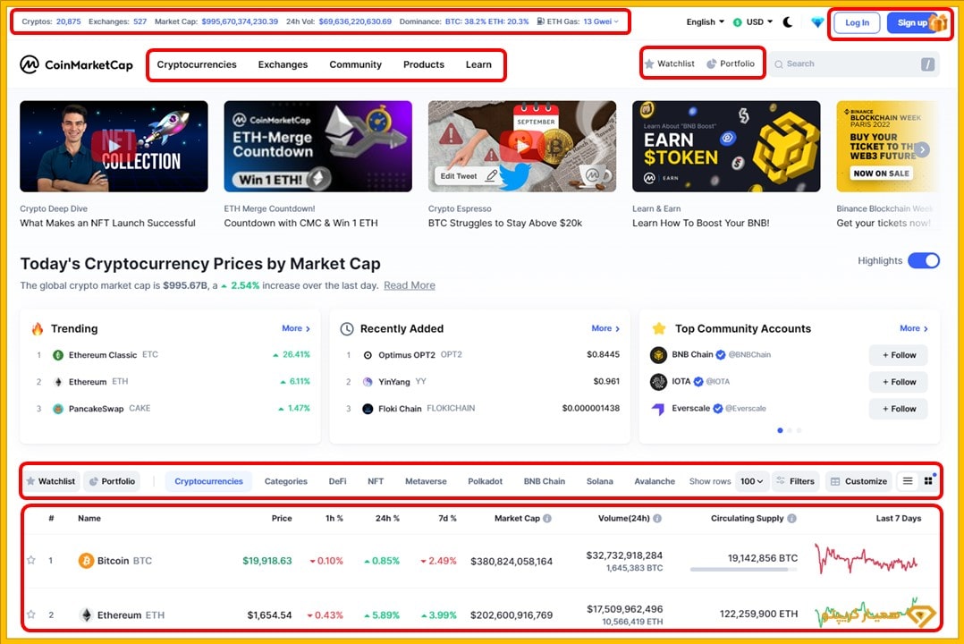Click the CoinMarketCap logo
The width and height of the screenshot is (964, 644).
pos(76,64)
